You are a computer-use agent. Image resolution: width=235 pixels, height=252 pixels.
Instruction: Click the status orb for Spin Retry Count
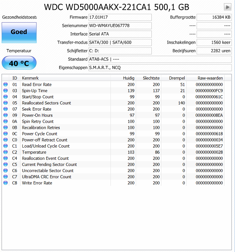click(5, 121)
